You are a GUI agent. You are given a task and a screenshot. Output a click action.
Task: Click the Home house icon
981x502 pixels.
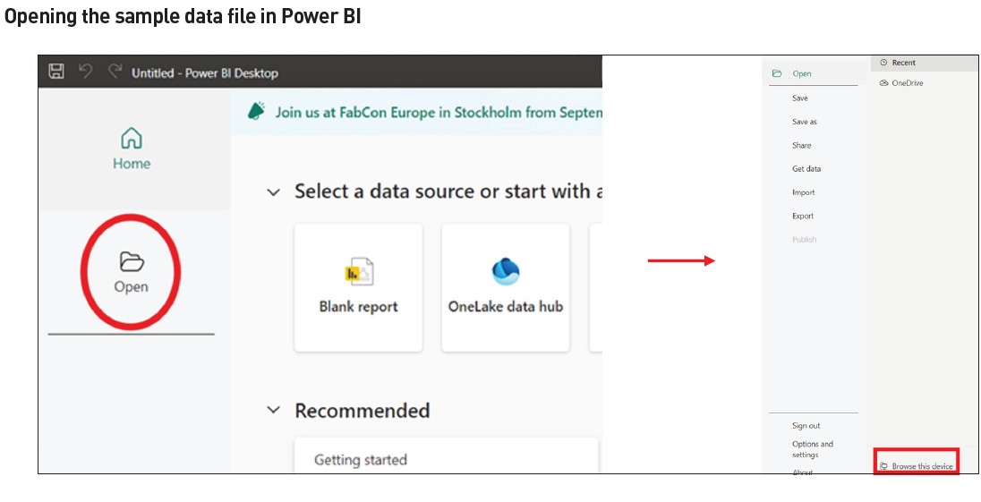pos(132,139)
